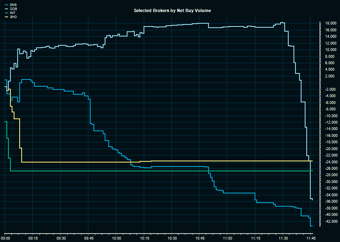The width and height of the screenshot is (340, 242).
Task: Toggle the INT series legend label
Action: point(12,12)
